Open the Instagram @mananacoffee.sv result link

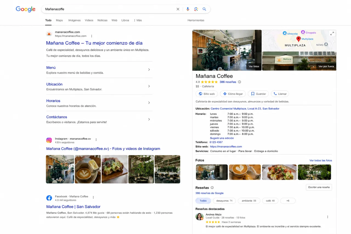point(103,149)
